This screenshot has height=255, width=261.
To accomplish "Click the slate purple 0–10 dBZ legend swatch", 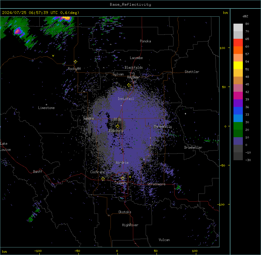I will pos(238,141).
